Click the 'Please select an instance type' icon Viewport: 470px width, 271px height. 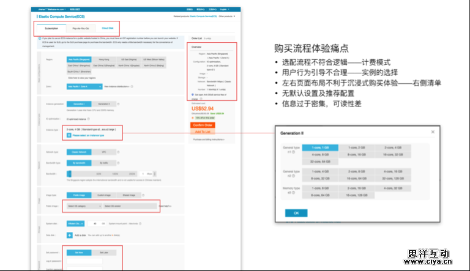tap(70, 136)
